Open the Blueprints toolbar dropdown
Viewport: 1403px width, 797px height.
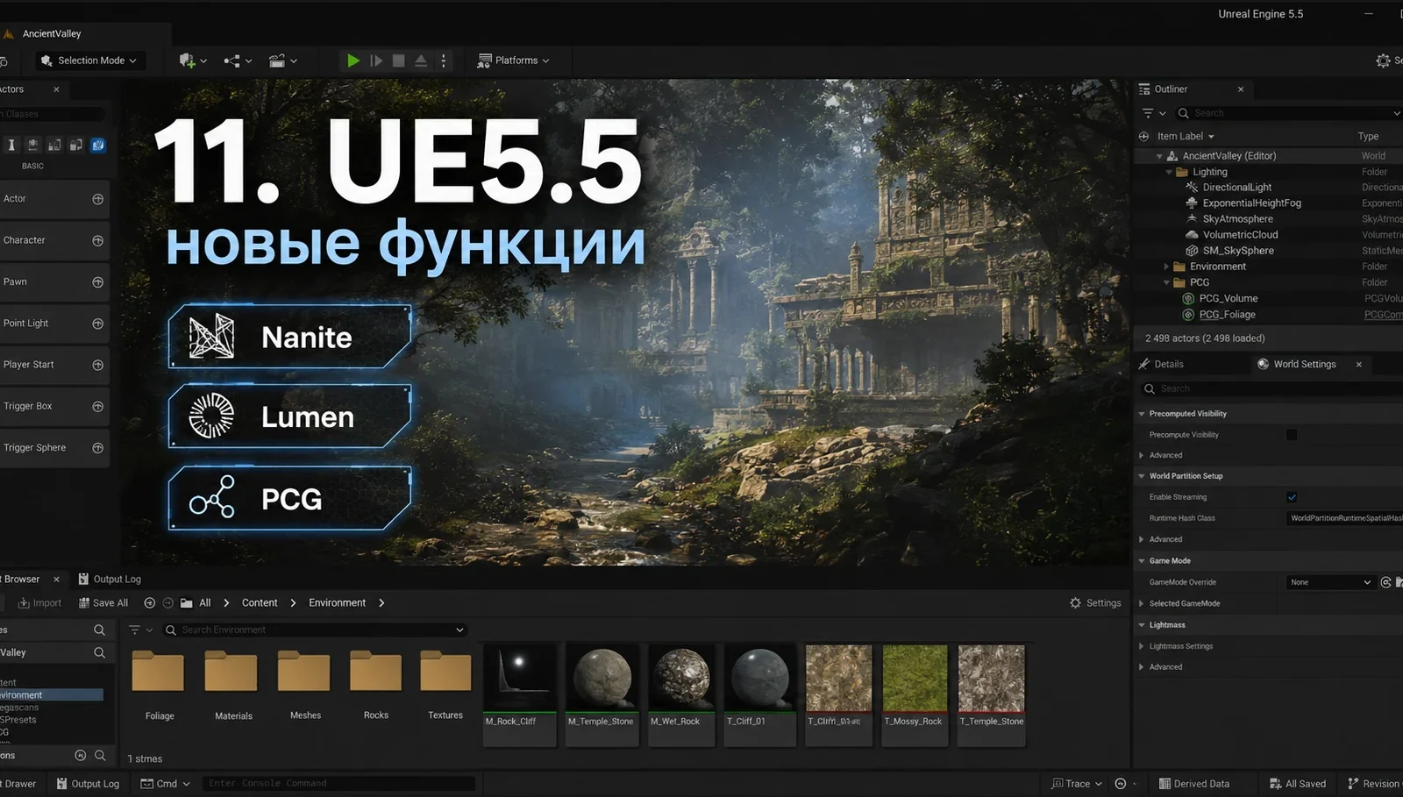tap(237, 60)
